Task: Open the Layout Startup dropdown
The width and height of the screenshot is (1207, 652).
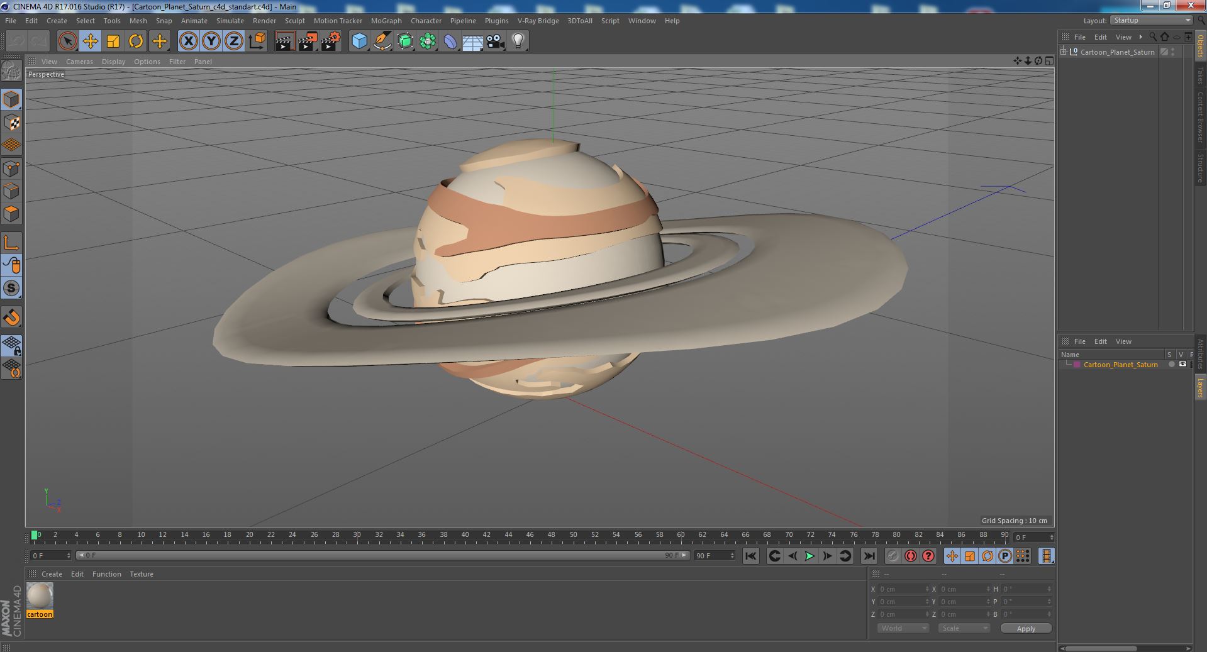Action: 1151,21
